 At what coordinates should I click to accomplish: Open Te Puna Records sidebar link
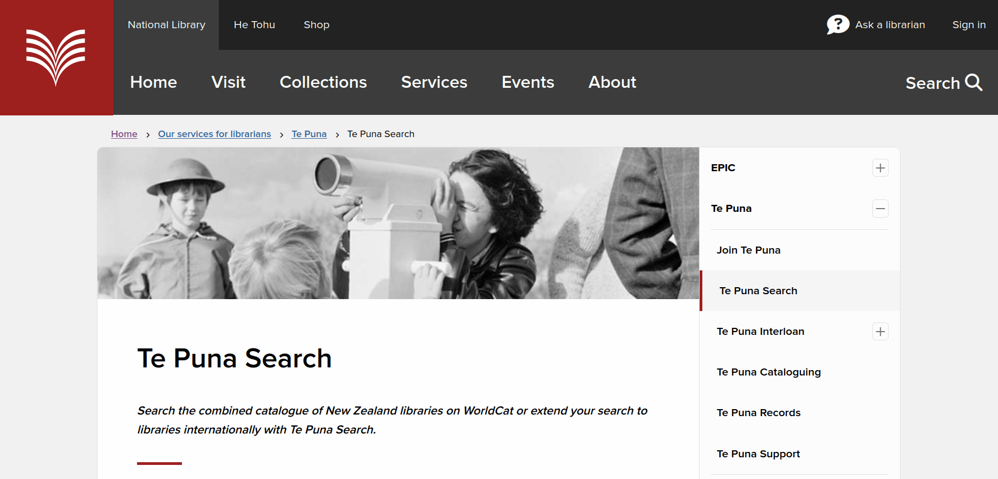tap(758, 413)
